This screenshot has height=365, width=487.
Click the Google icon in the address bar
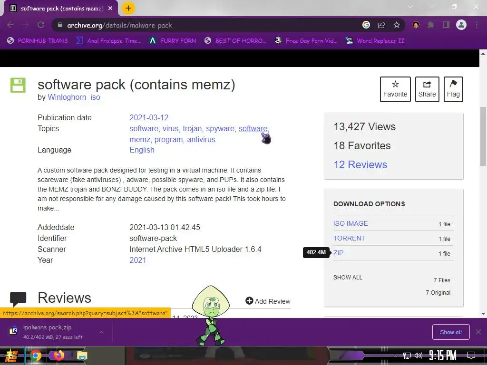point(366,25)
